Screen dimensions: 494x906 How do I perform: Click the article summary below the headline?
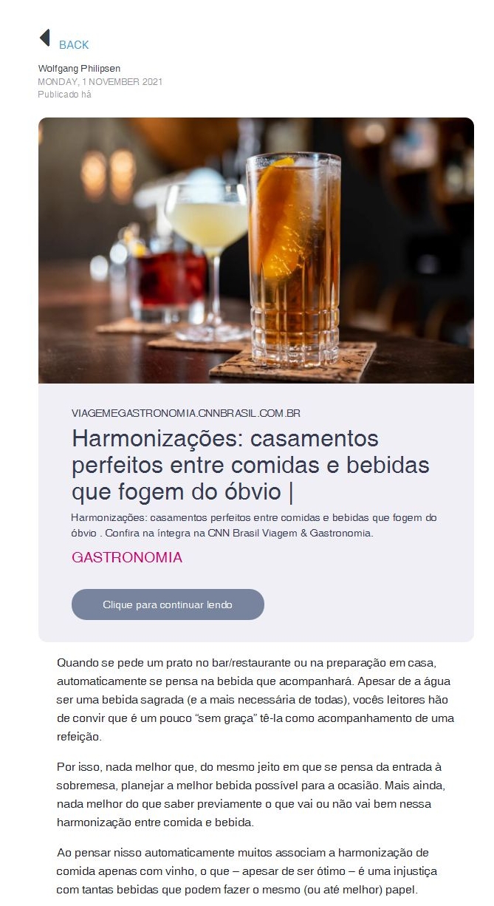point(254,525)
